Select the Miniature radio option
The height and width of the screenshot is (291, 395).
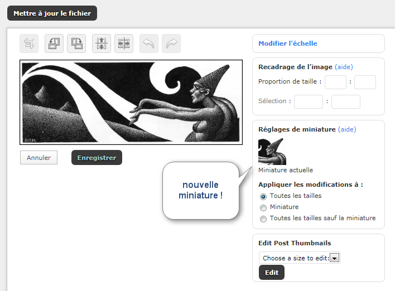coord(263,208)
